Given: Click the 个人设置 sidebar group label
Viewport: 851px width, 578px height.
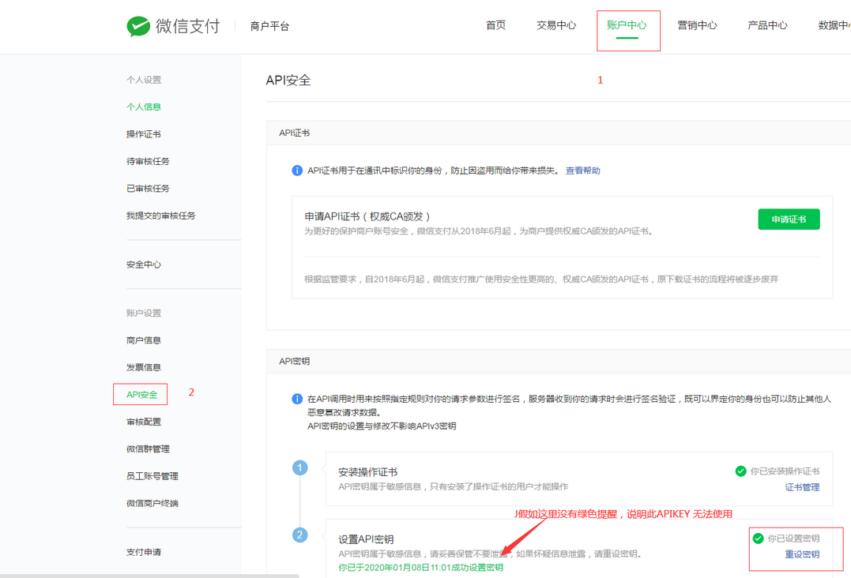Looking at the screenshot, I should click(x=144, y=80).
